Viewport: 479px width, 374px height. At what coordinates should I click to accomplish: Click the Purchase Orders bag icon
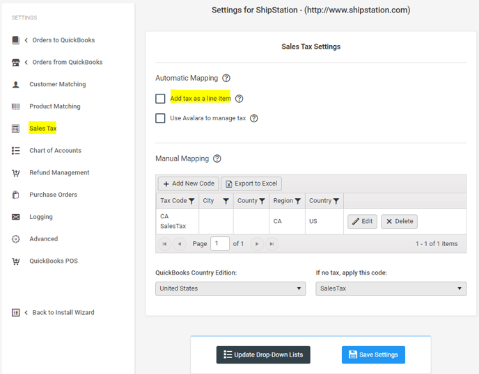point(15,195)
